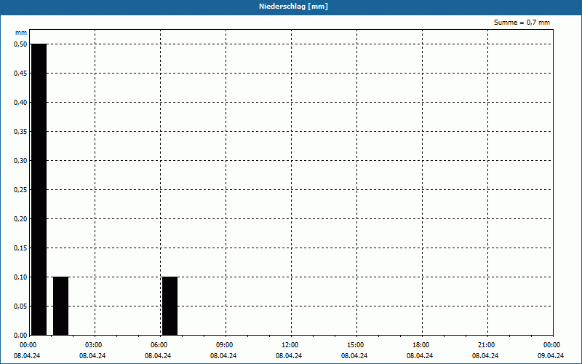This screenshot has width=582, height=364.
Task: Click the 09.04.24 date label
Action: (551, 355)
